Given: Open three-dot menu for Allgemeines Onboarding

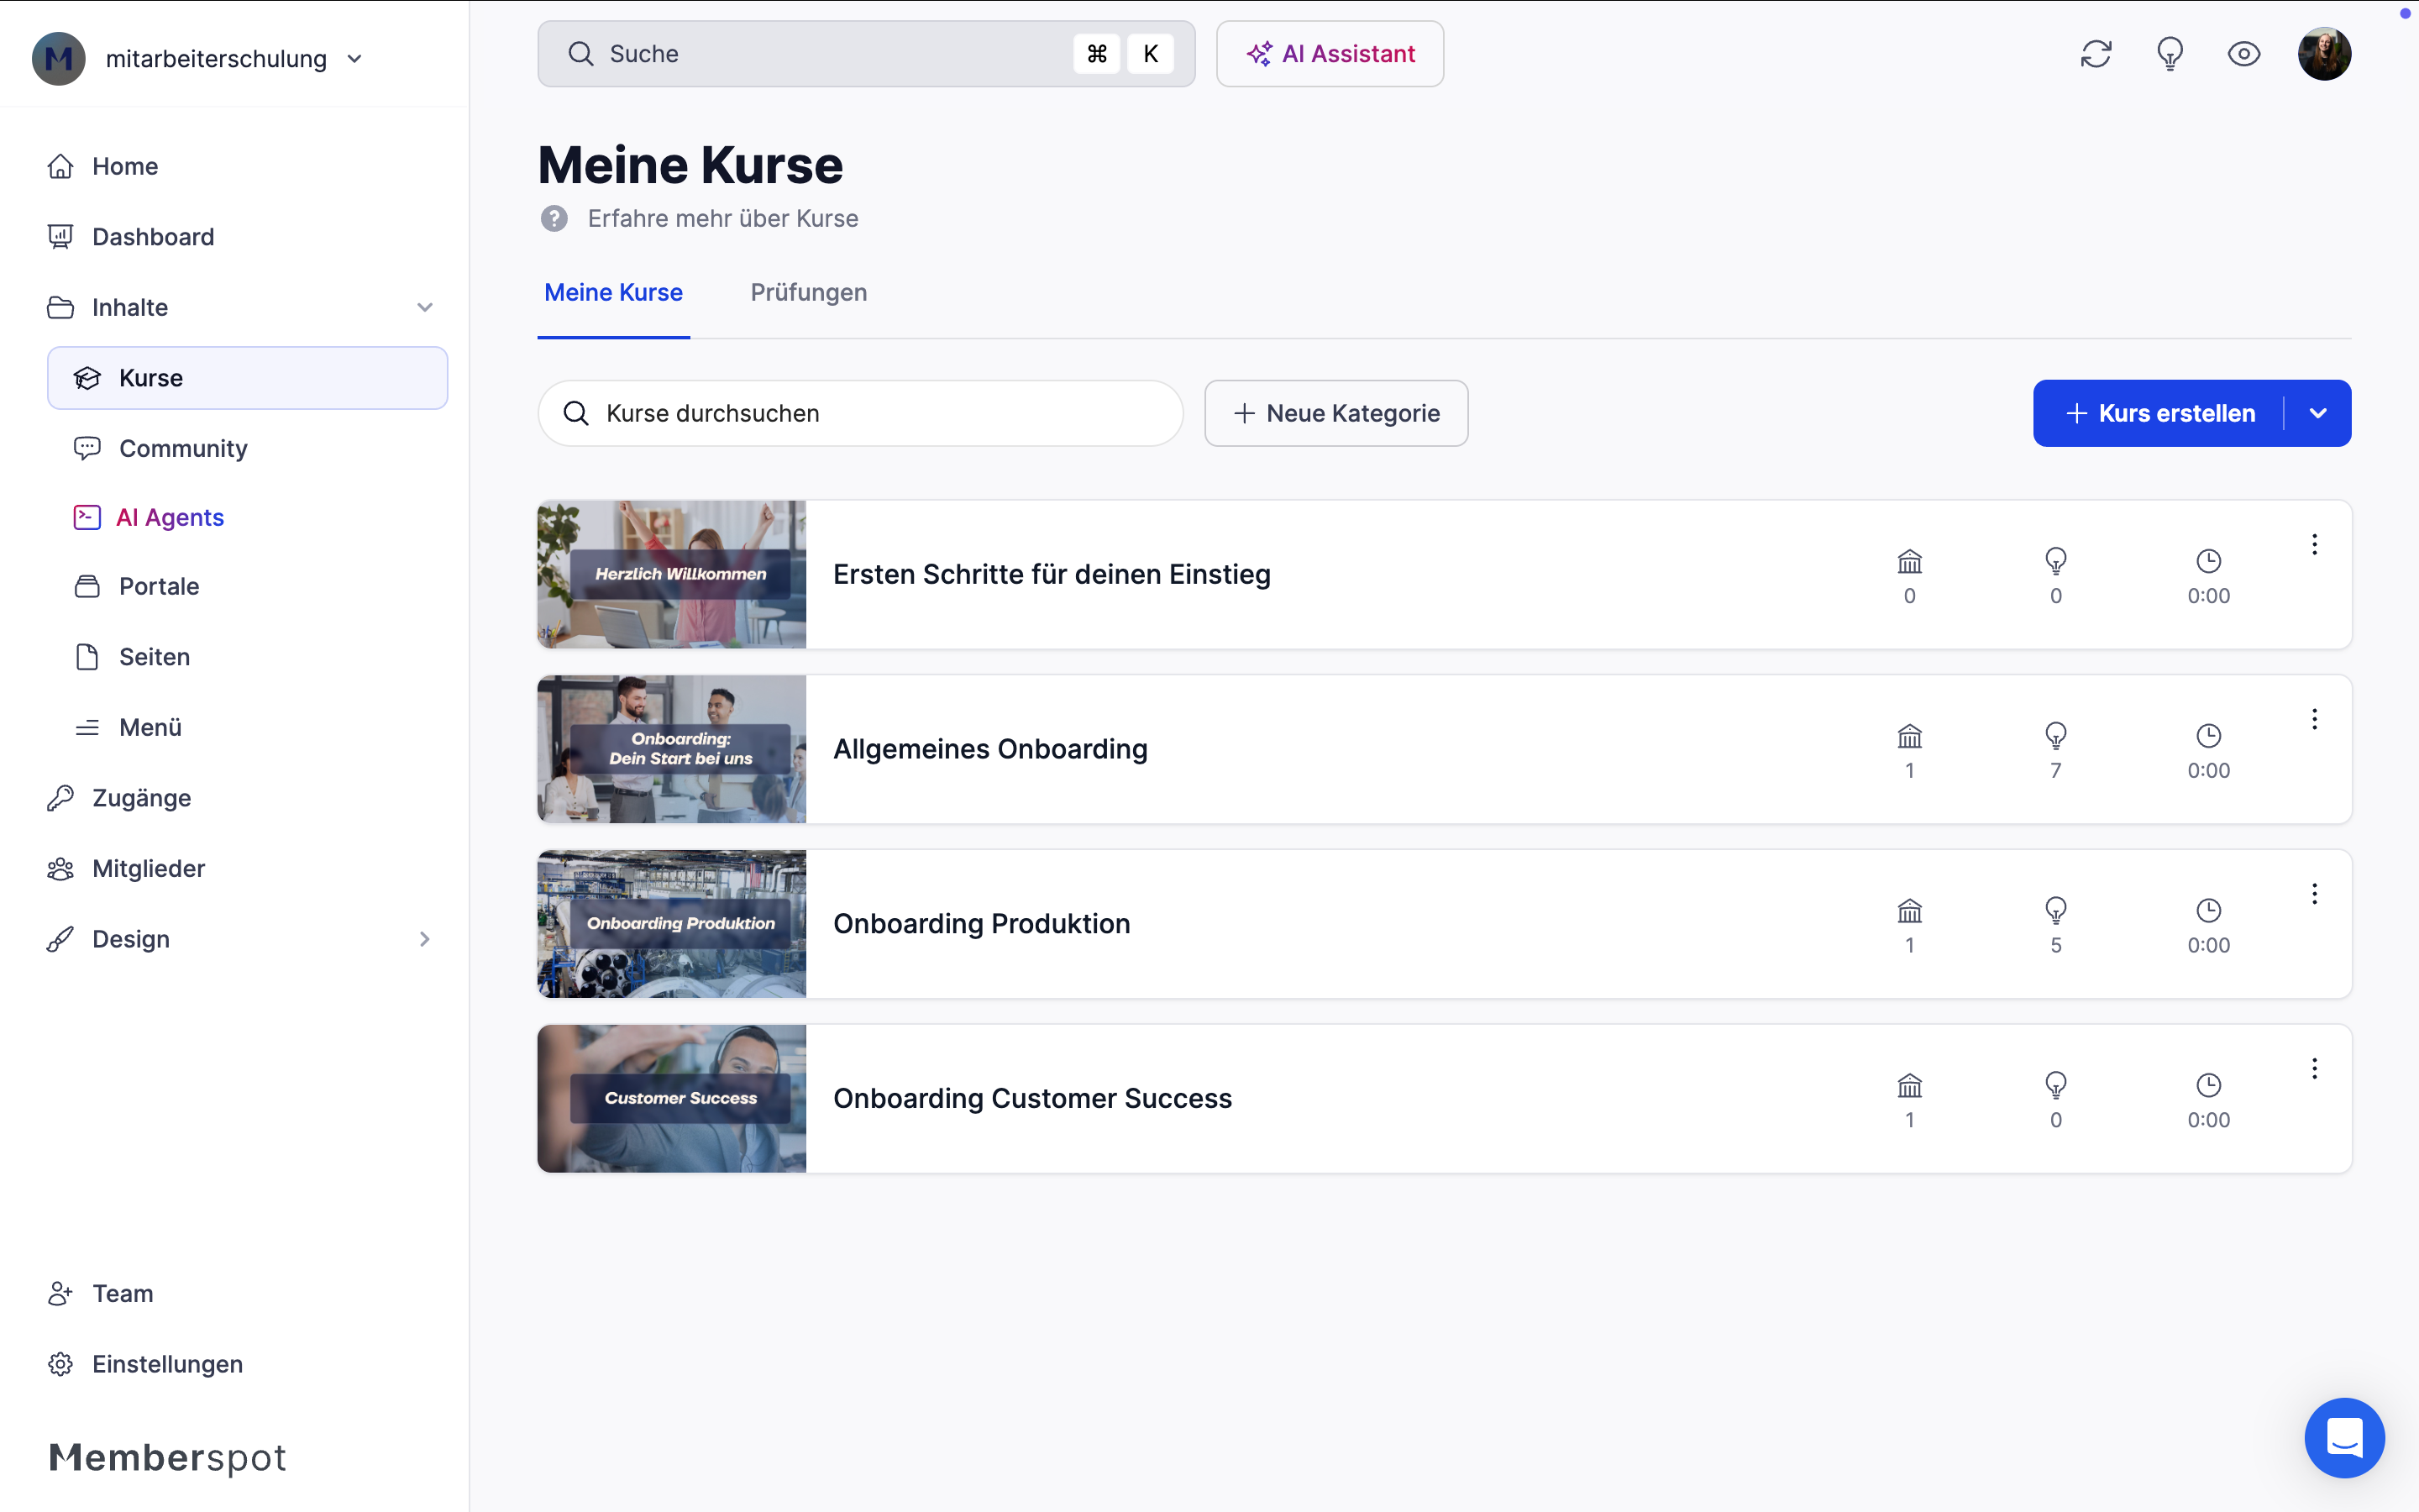Looking at the screenshot, I should tap(2313, 719).
